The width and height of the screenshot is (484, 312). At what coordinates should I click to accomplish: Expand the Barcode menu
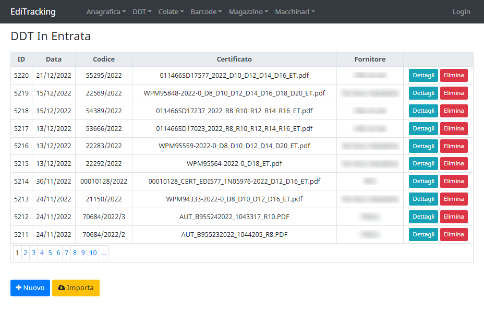(x=206, y=11)
